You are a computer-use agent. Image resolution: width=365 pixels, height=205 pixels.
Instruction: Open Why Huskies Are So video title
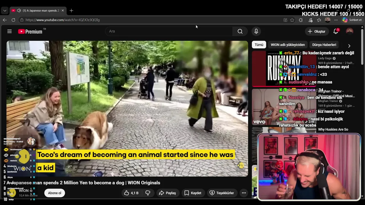(x=333, y=130)
